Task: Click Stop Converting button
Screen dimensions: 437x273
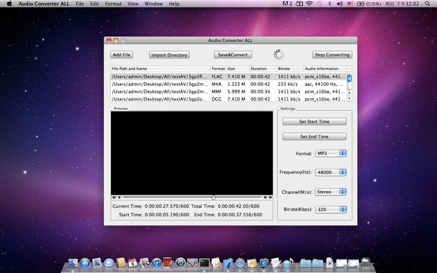Action: [x=332, y=55]
